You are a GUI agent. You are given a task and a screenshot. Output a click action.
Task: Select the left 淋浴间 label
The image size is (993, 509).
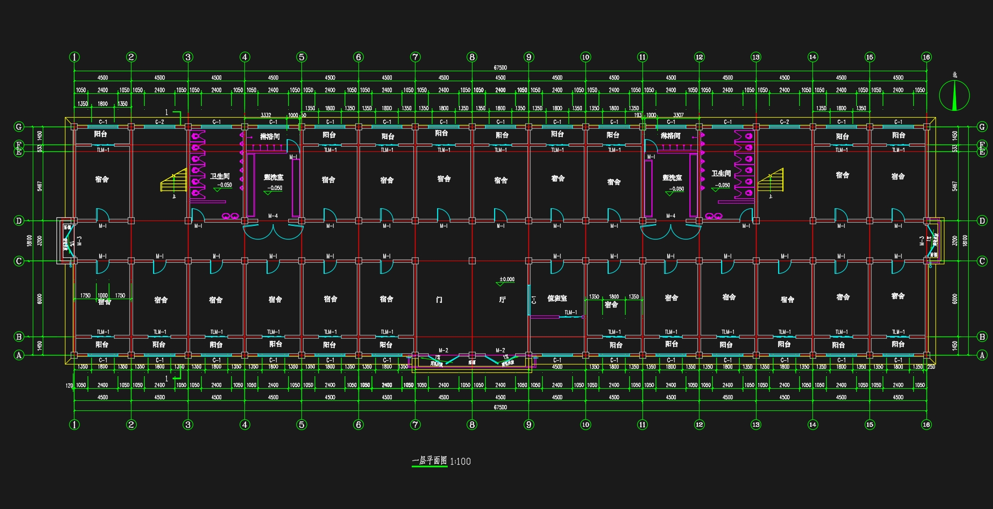click(270, 137)
